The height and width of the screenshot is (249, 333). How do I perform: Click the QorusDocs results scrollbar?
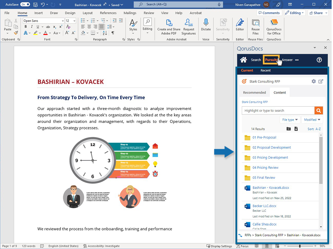(x=321, y=160)
